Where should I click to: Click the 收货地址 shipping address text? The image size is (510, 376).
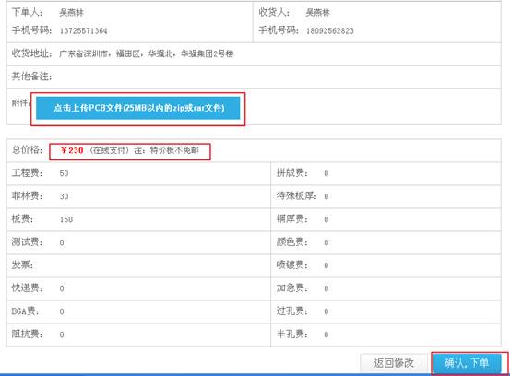pos(146,53)
